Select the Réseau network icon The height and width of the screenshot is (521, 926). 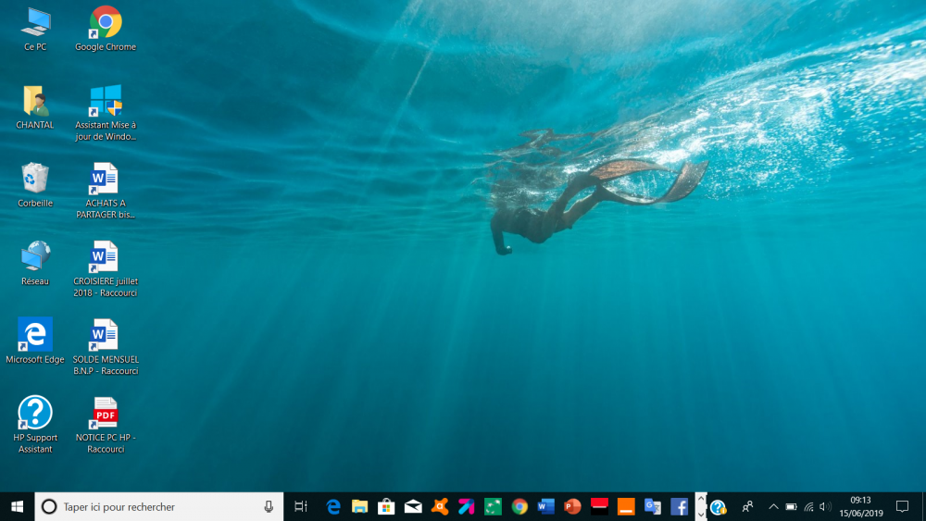(x=35, y=264)
